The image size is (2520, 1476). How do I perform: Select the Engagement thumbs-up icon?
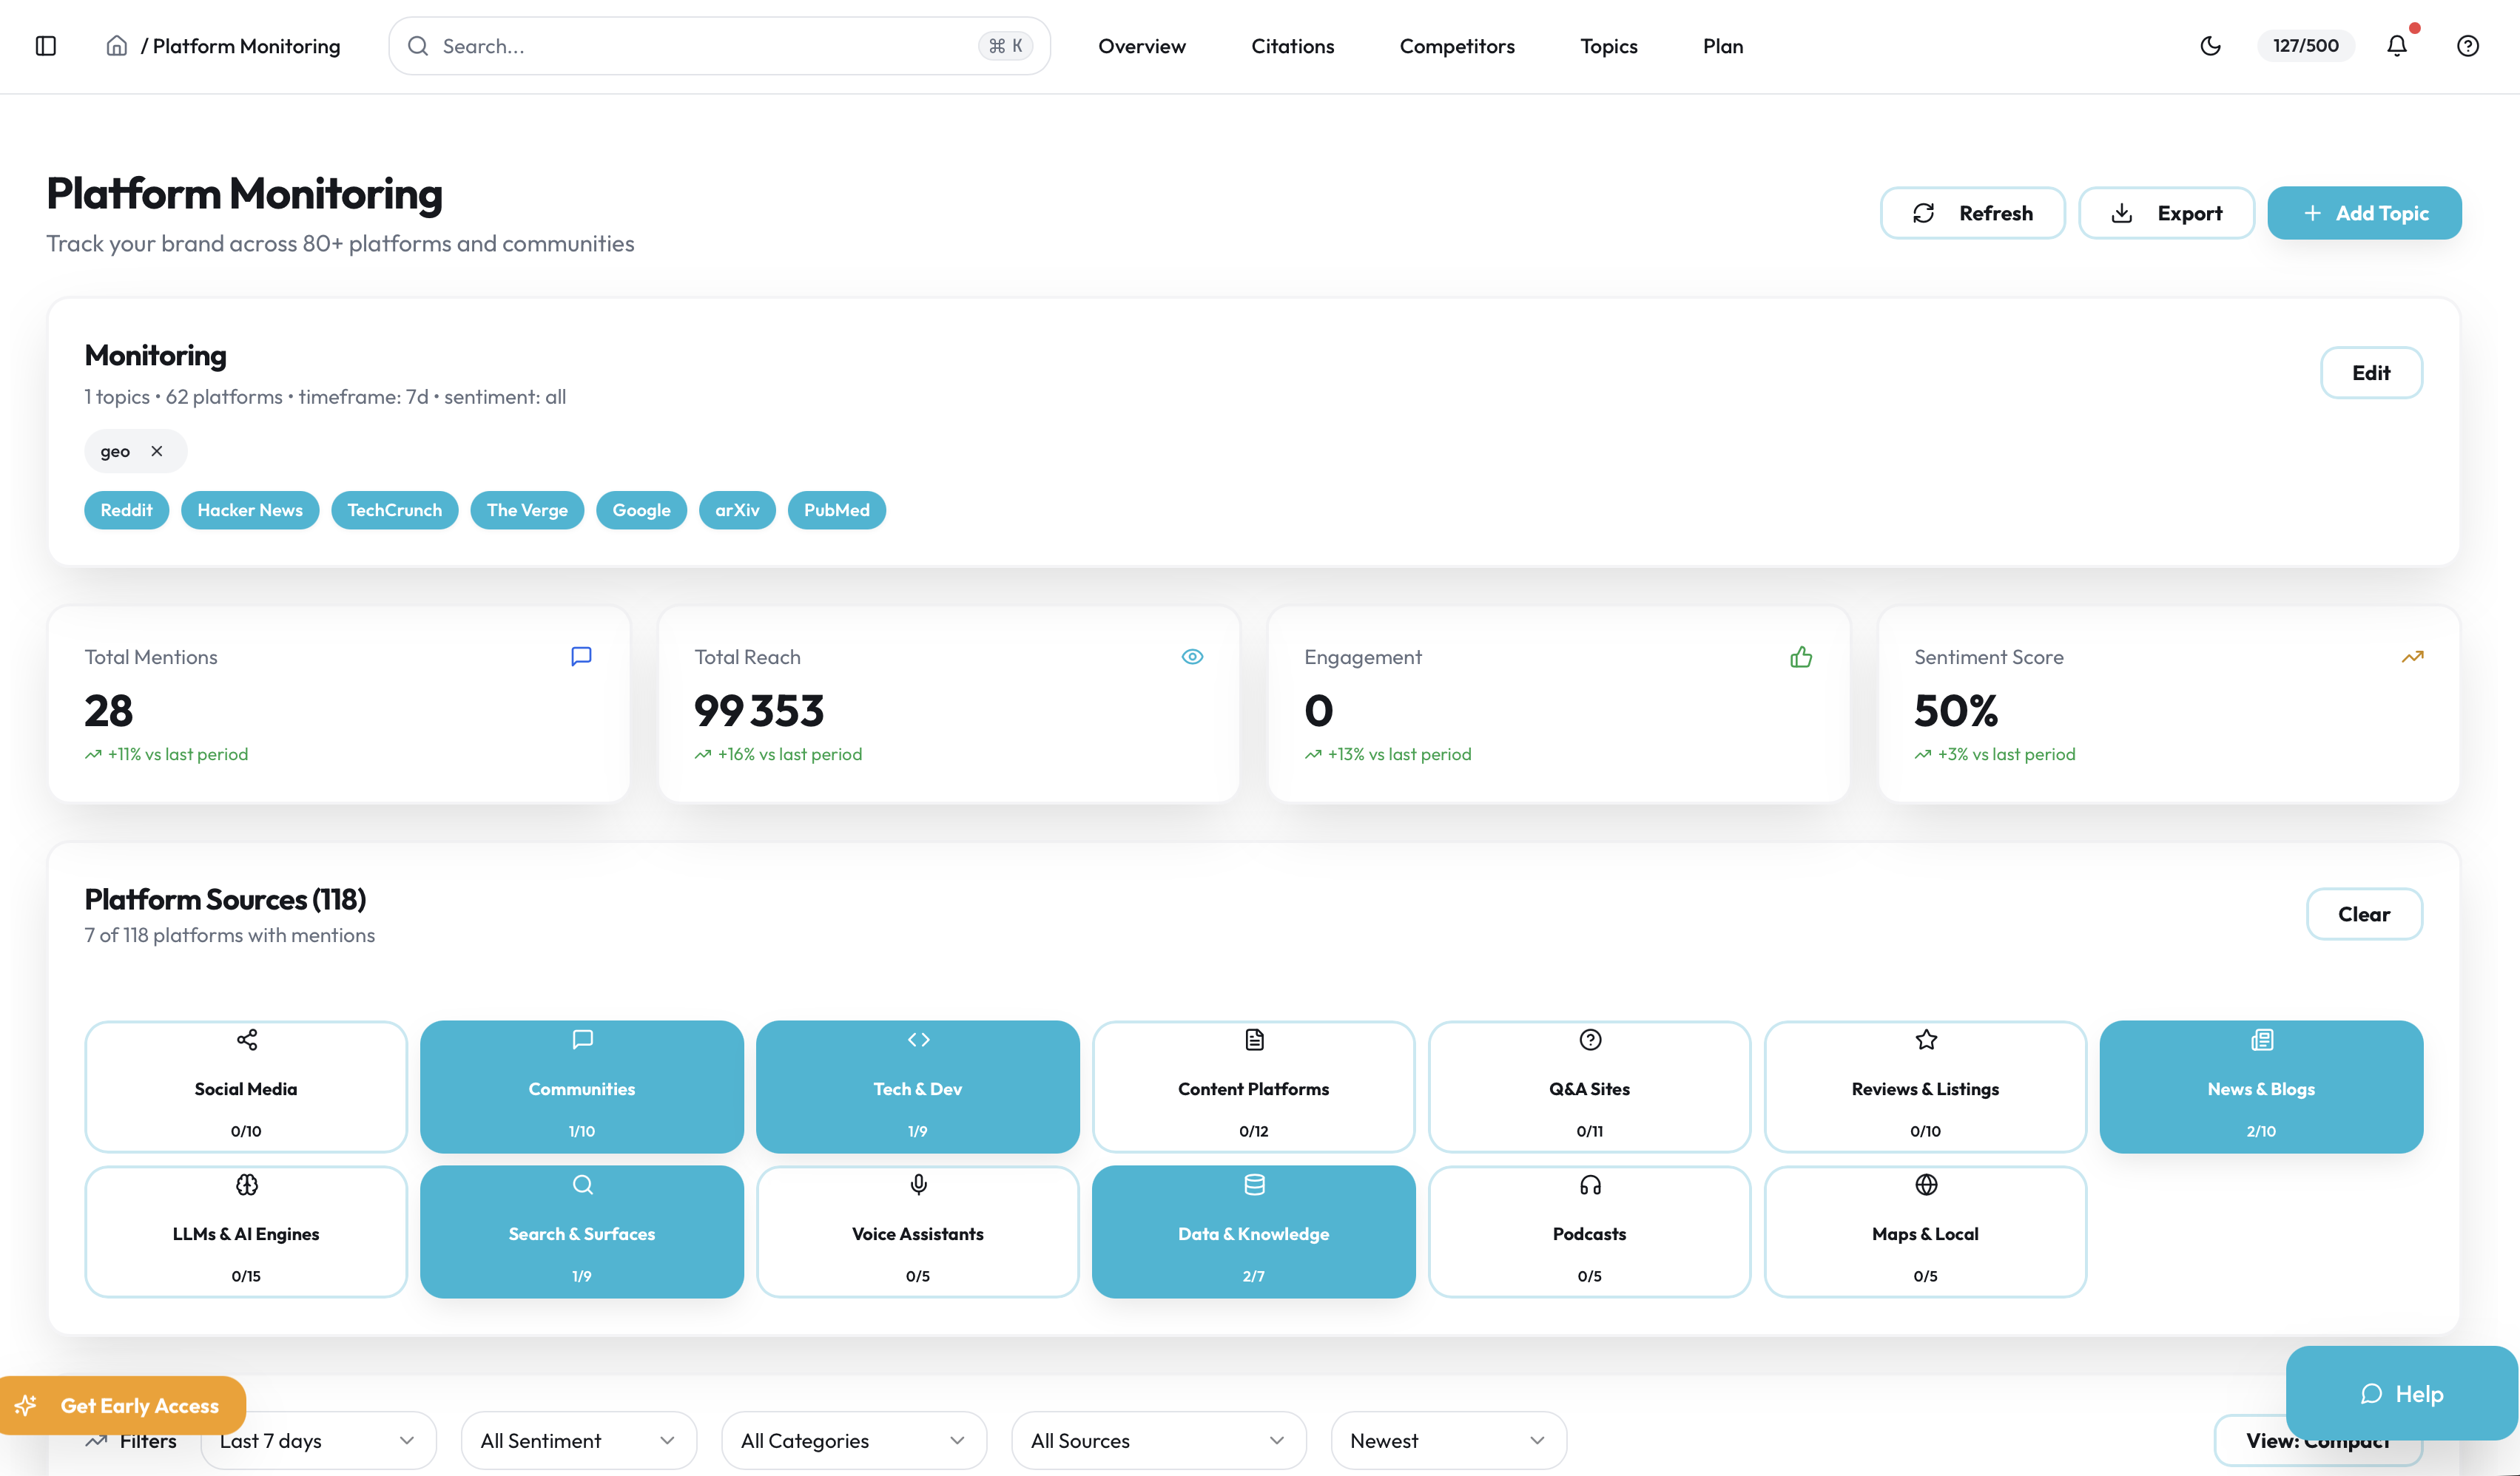tap(1802, 657)
